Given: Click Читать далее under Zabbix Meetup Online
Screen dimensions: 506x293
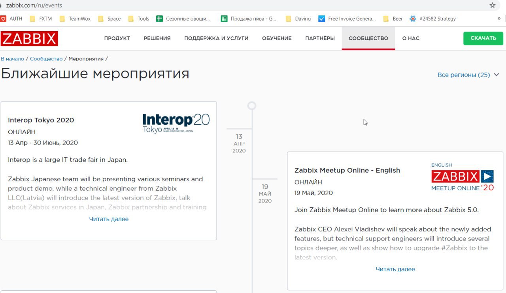Looking at the screenshot, I should point(395,269).
